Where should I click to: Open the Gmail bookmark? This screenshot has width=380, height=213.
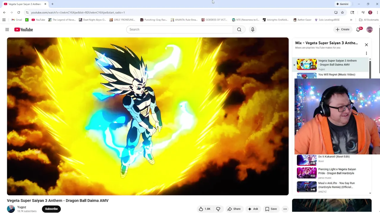tap(17, 20)
